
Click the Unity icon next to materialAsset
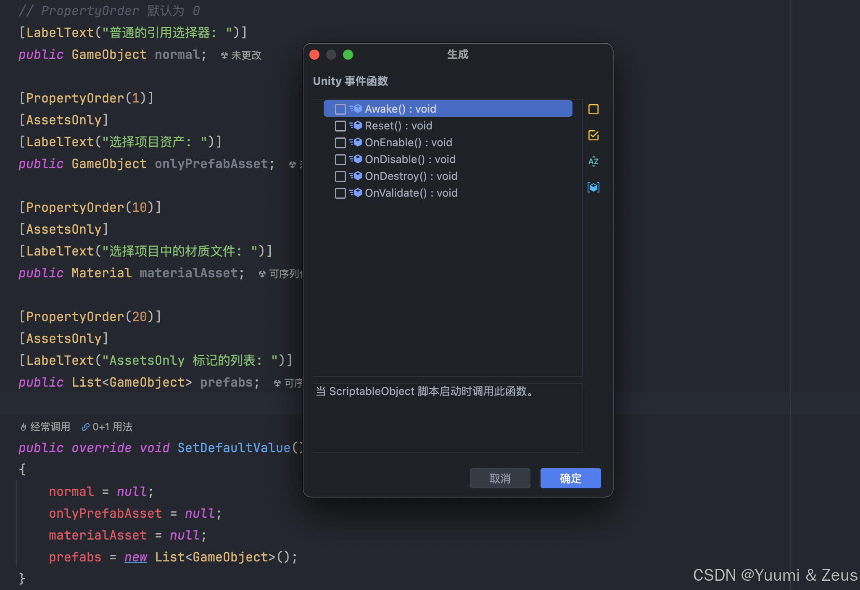(262, 274)
